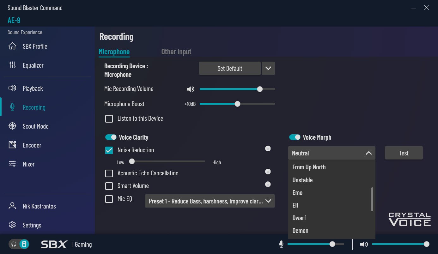The height and width of the screenshot is (254, 438).
Task: Uncheck Noise Reduction checkbox
Action: (109, 150)
